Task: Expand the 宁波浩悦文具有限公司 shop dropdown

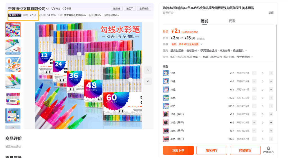Action: click(x=47, y=9)
